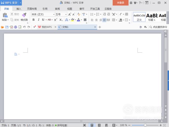Align text right
169x127 pixels.
point(100,20)
